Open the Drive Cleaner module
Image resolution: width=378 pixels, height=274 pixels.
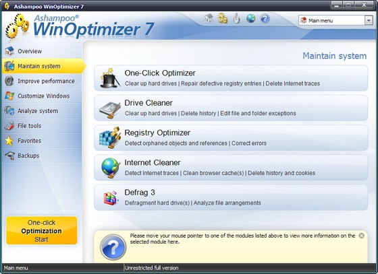click(231, 108)
